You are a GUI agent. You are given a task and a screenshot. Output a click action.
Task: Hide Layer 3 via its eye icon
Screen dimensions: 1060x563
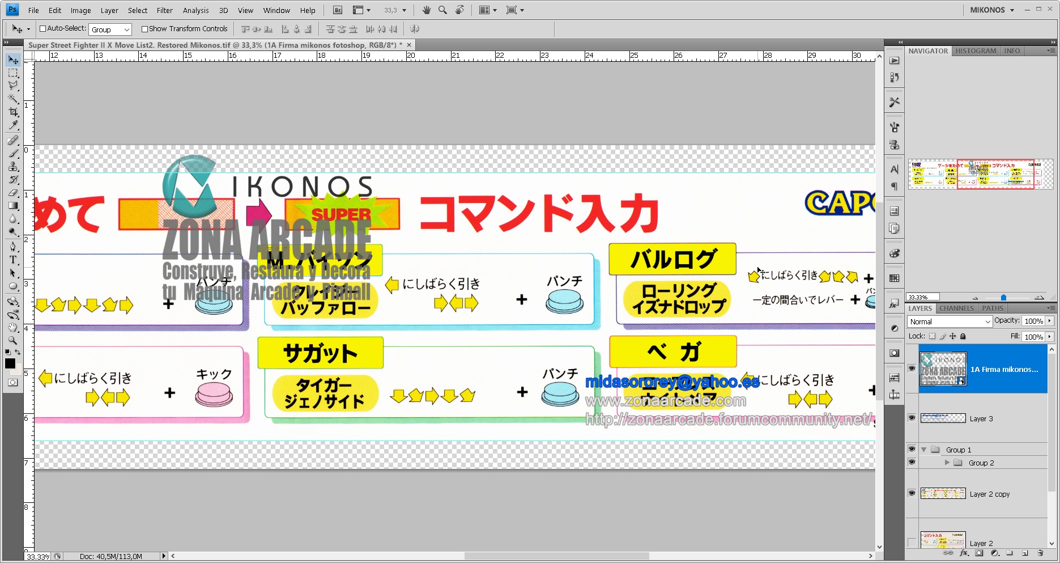point(912,418)
